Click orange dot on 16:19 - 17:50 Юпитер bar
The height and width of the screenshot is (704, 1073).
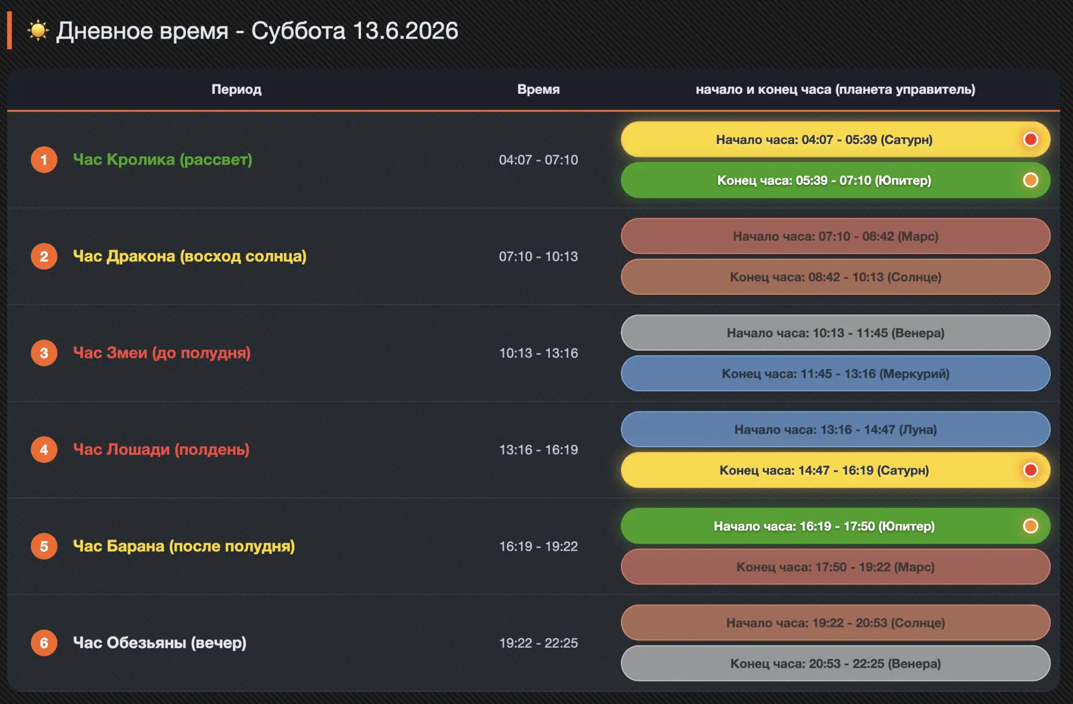click(1031, 526)
